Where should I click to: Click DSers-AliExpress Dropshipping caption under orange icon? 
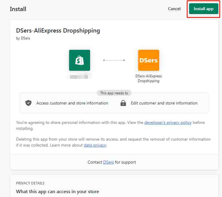[x=148, y=79]
